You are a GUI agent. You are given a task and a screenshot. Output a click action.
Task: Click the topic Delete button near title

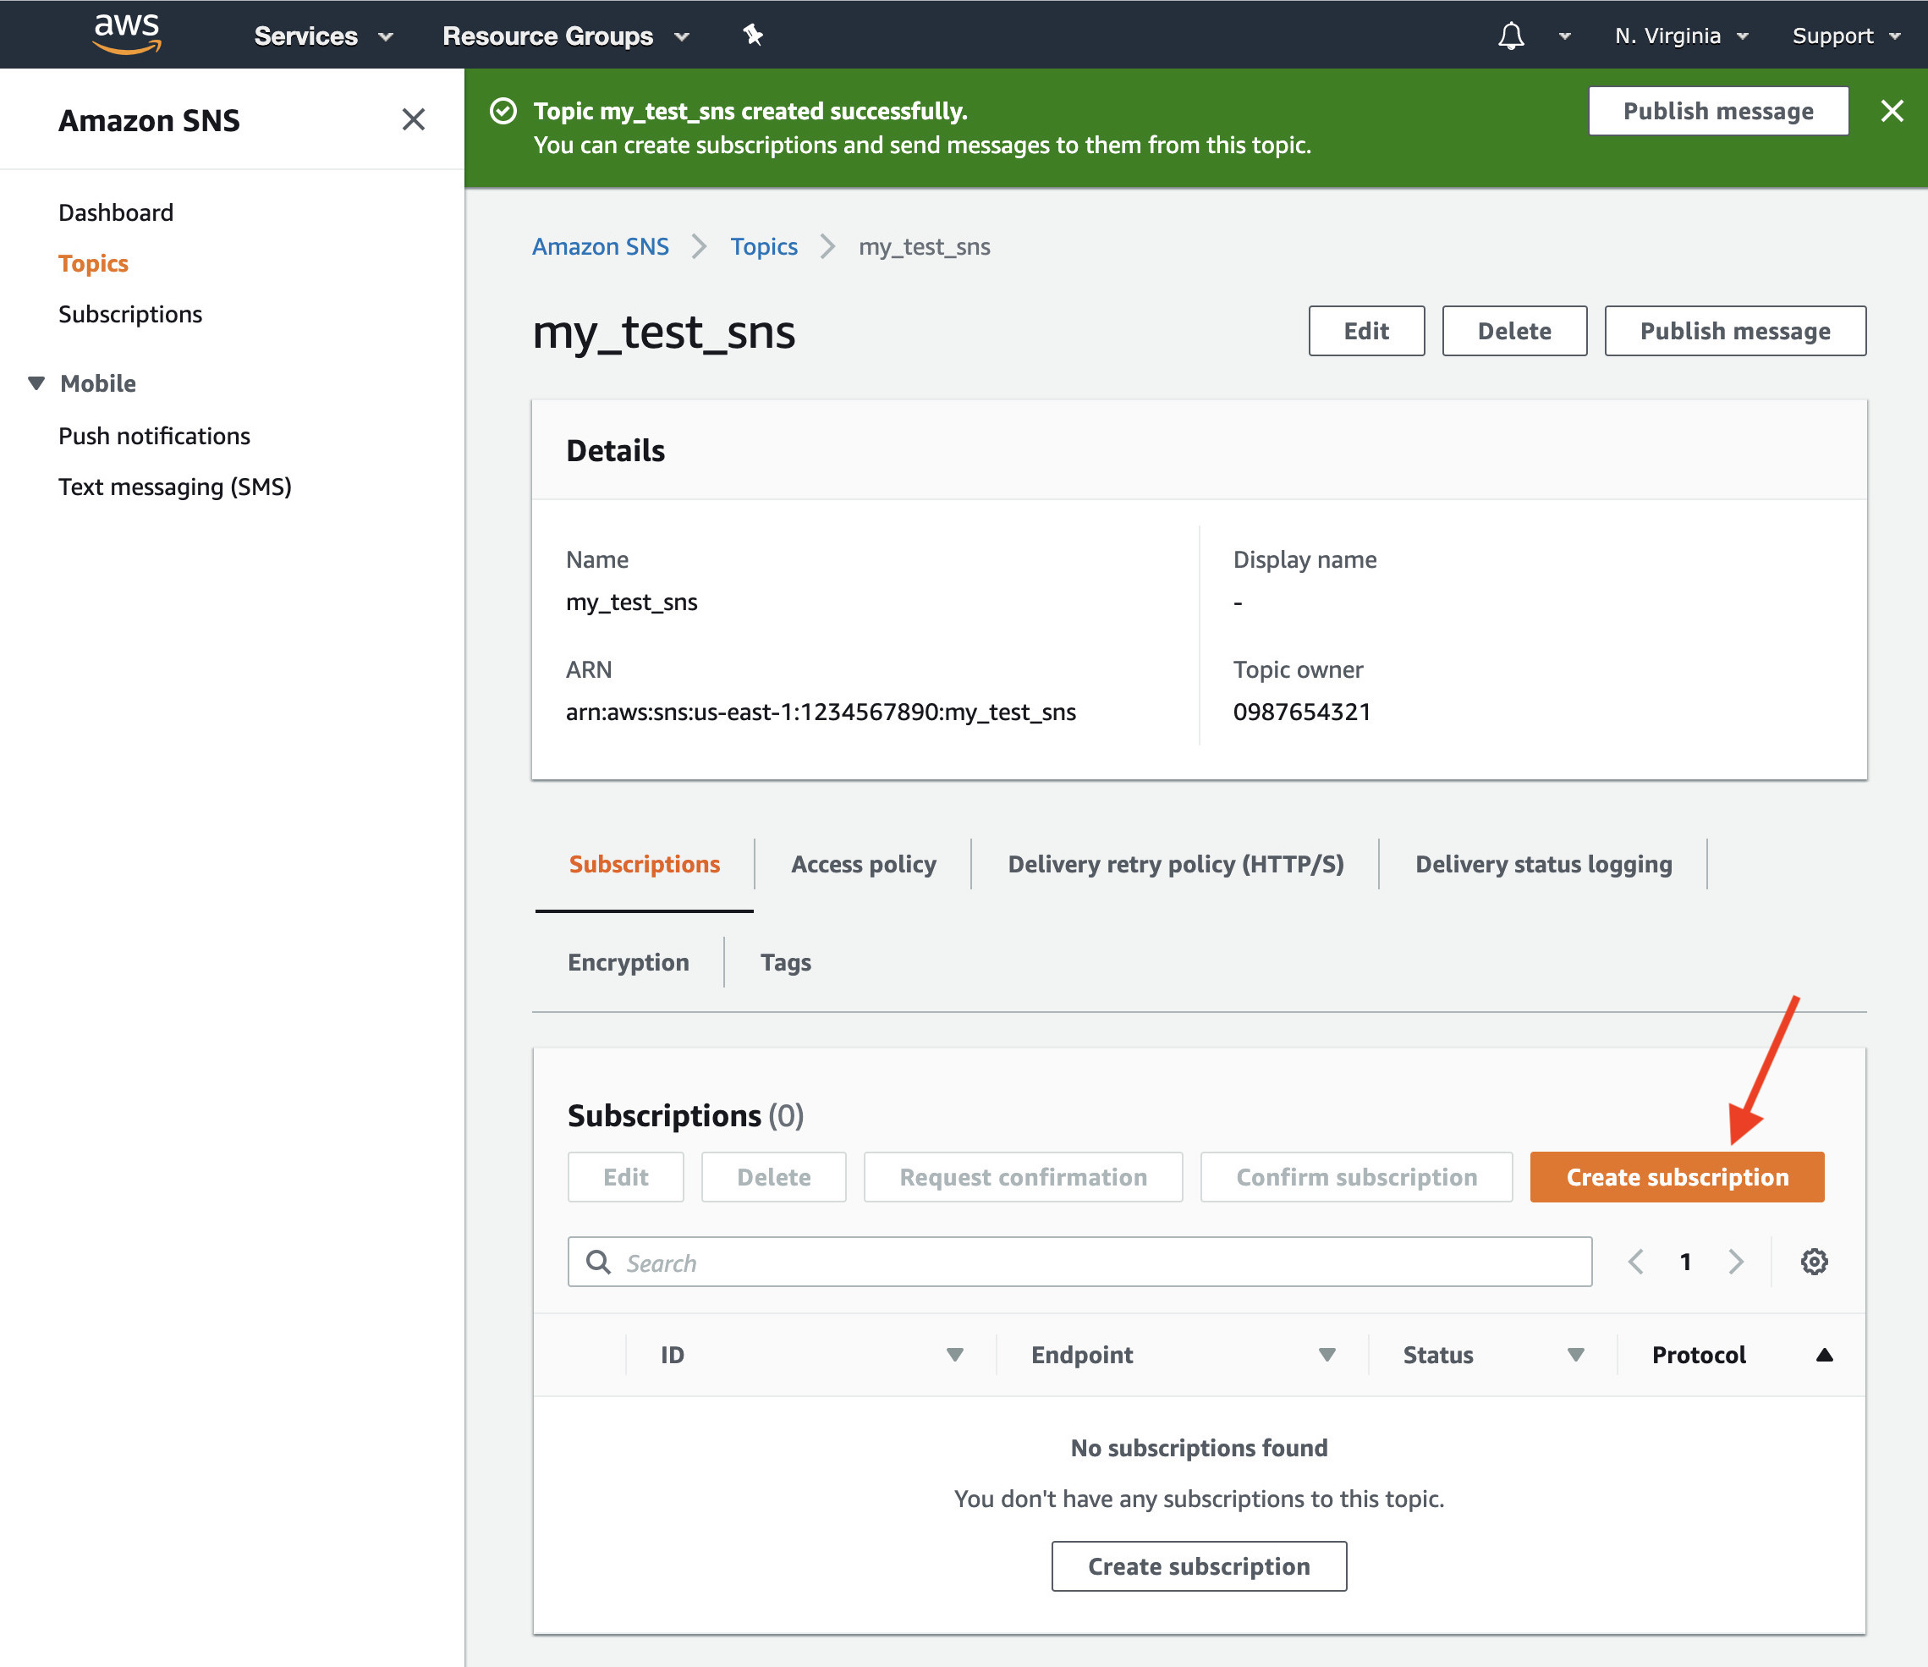click(1514, 330)
